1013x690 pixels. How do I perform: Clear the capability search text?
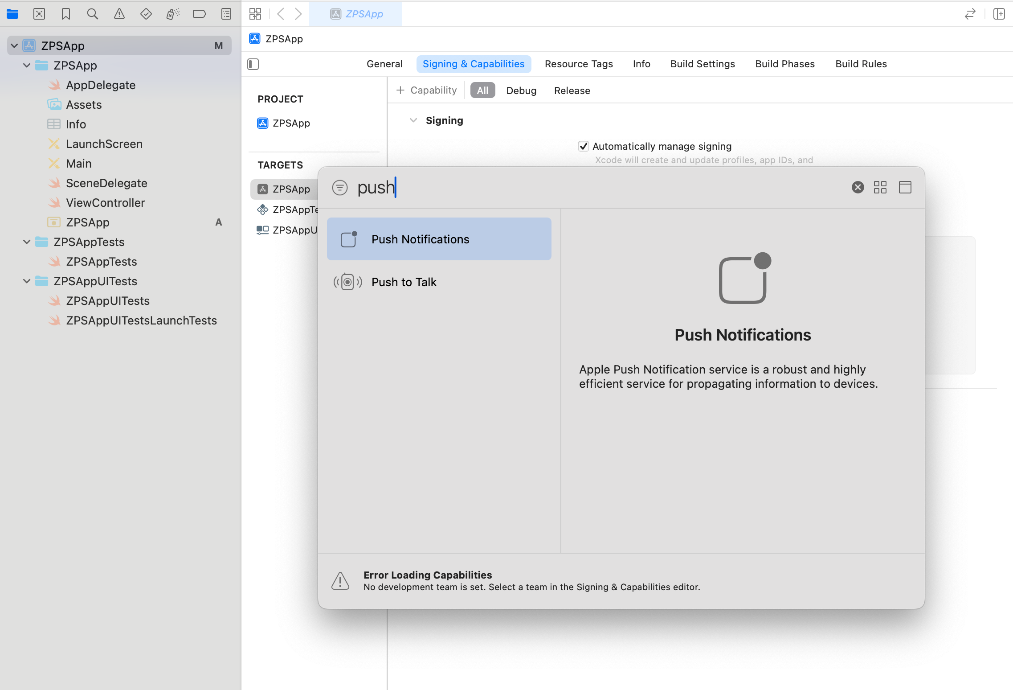tap(858, 187)
